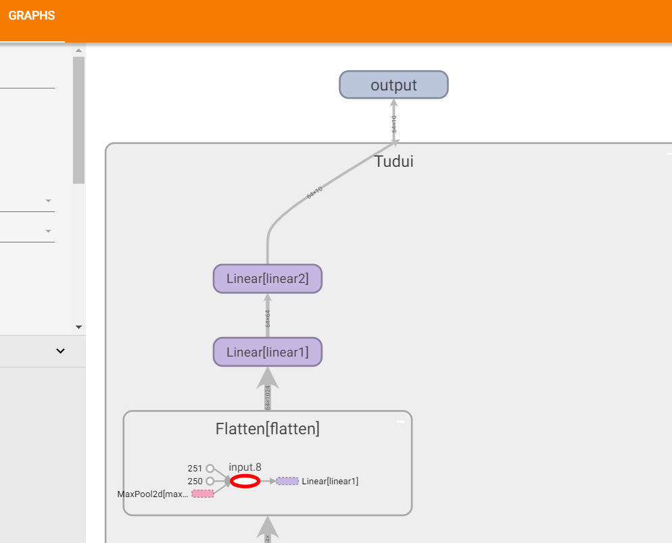Collapse the Flatten[flatten] group with minus button
Image resolution: width=672 pixels, height=543 pixels.
point(400,421)
